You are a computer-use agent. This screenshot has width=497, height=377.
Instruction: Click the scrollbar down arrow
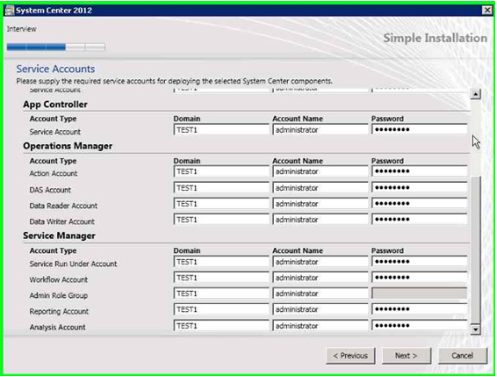475,330
